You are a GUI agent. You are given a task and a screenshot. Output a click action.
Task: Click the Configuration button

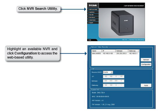[146, 64]
